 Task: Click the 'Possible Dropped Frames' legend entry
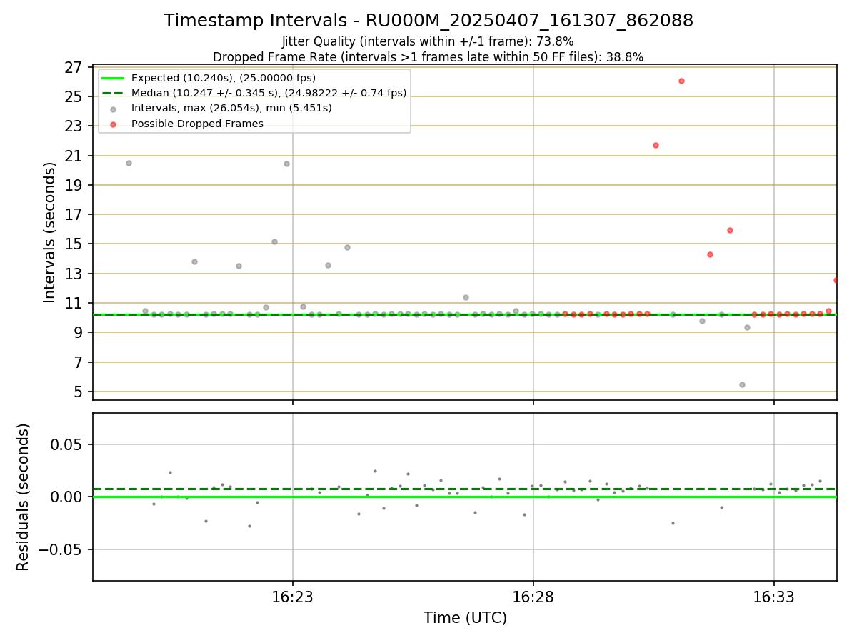pos(197,124)
